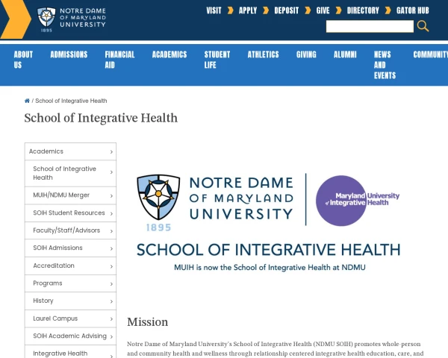Image resolution: width=448 pixels, height=358 pixels.
Task: Open the Financial Aid menu
Action: point(119,60)
